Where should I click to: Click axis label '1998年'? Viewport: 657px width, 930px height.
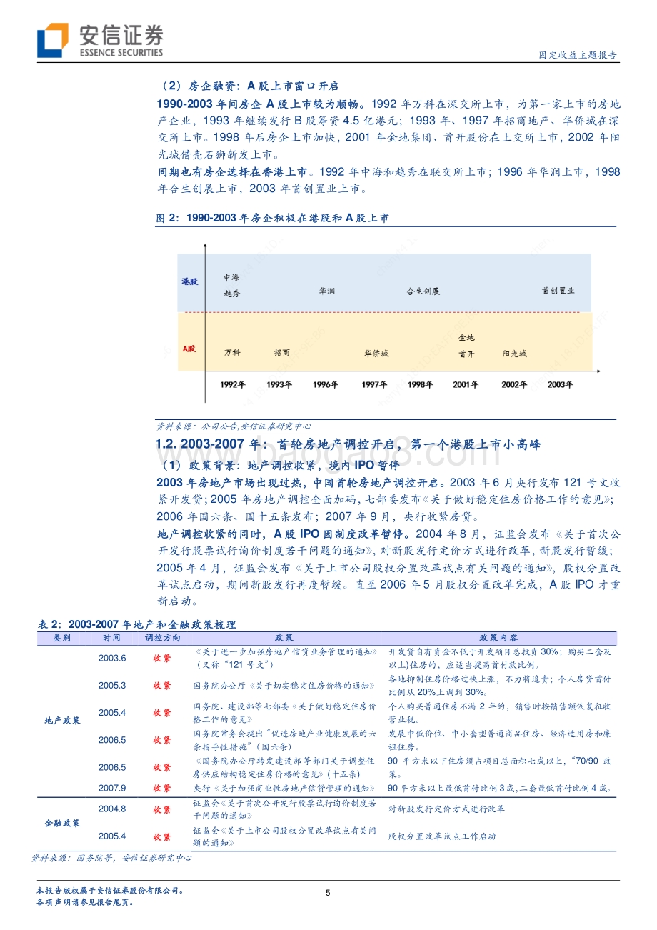(421, 384)
